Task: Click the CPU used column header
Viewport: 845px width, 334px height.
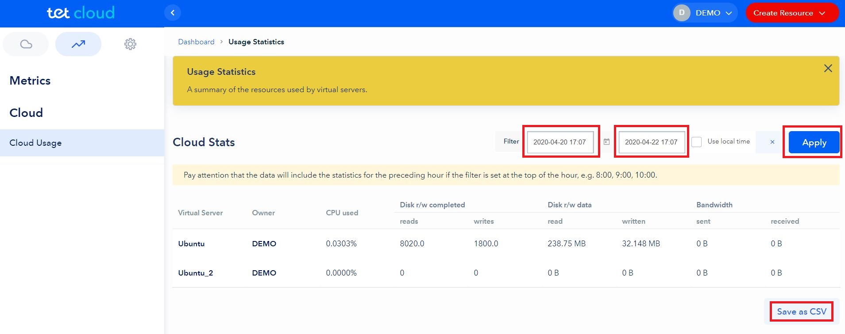Action: tap(342, 213)
